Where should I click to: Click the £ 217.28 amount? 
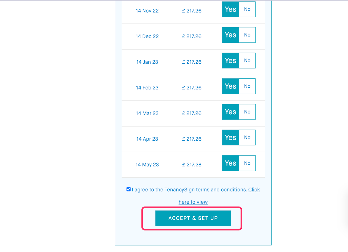tap(192, 165)
